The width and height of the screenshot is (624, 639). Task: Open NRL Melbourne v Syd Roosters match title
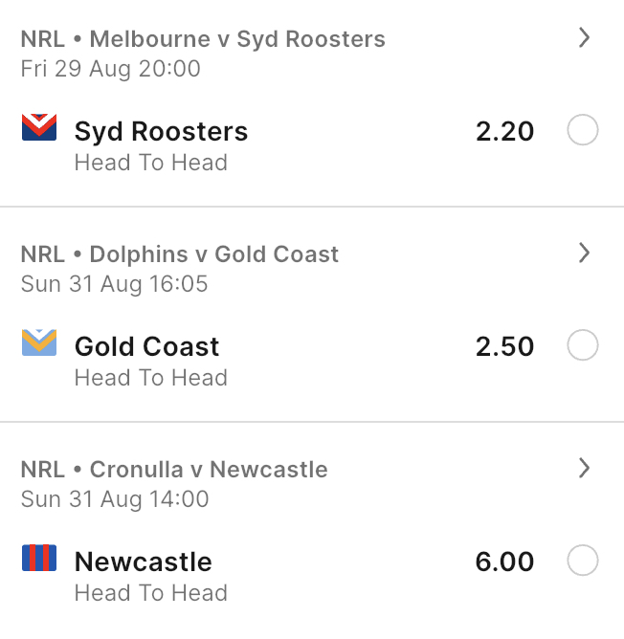(203, 39)
